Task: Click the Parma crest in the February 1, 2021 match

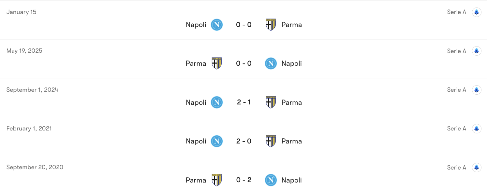Action: pyautogui.click(x=271, y=141)
